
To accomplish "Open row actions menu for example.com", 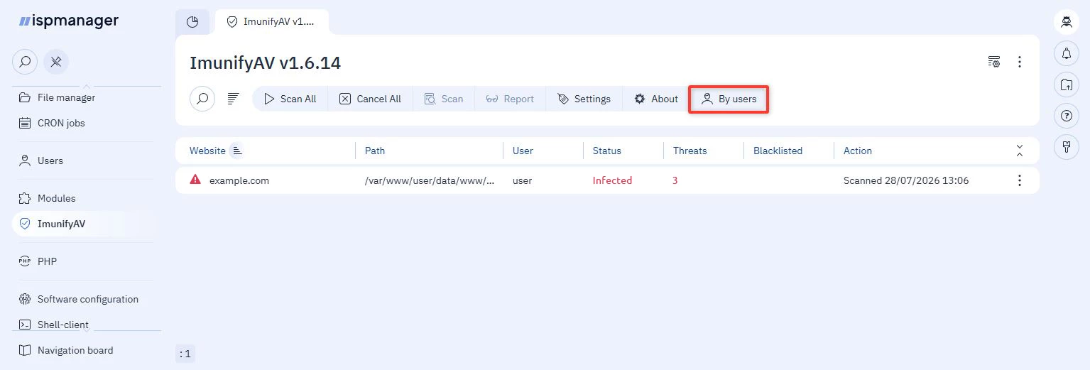I will [x=1020, y=180].
